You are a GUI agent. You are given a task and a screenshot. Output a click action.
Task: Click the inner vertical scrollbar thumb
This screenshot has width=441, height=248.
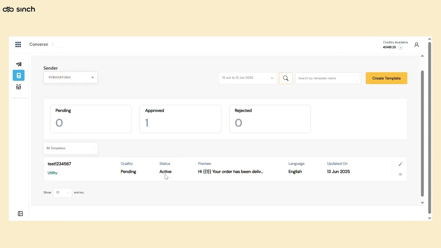pyautogui.click(x=422, y=134)
